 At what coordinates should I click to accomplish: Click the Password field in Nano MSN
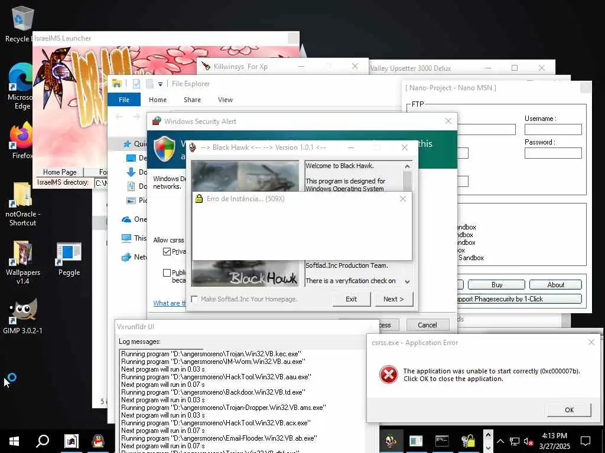point(553,153)
